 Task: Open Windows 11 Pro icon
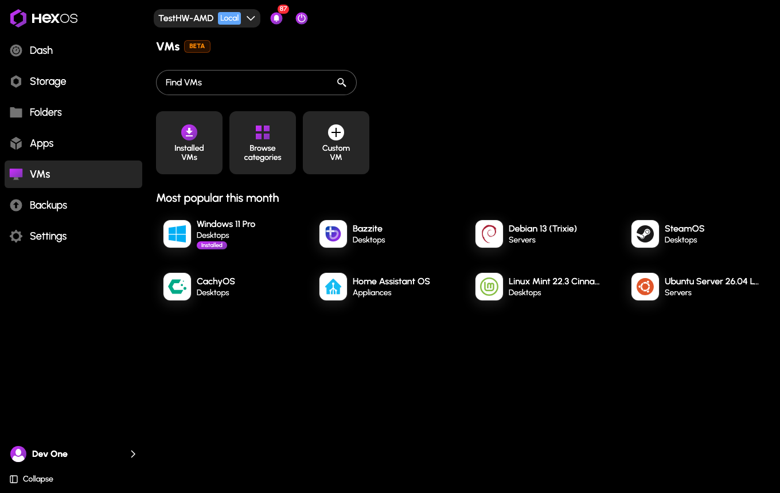click(177, 234)
